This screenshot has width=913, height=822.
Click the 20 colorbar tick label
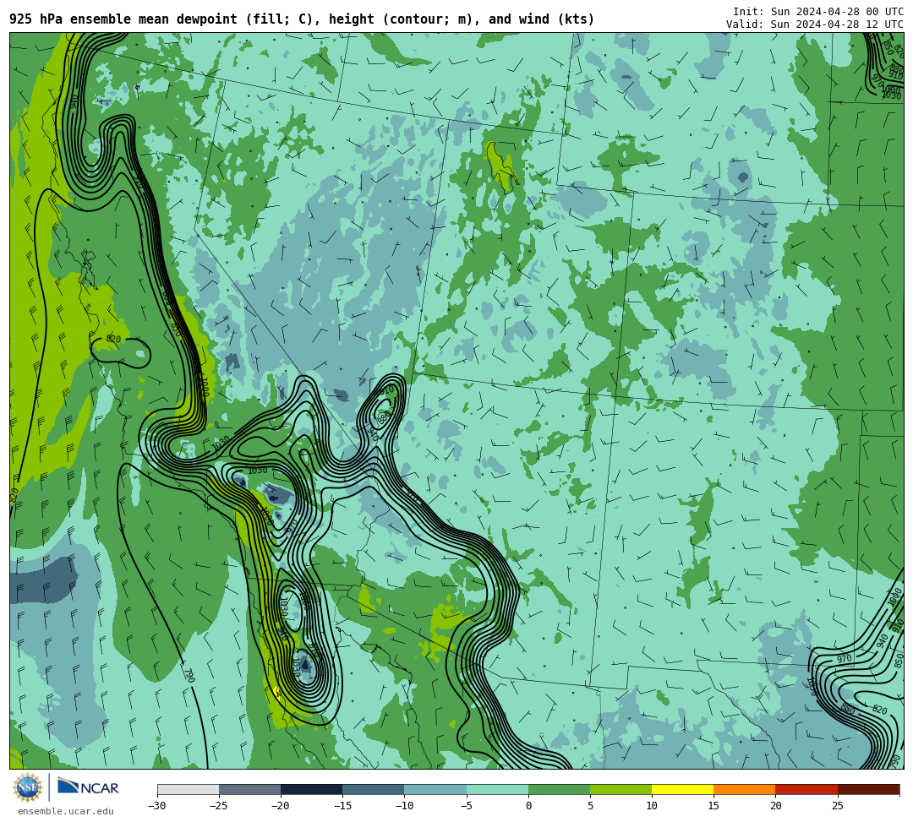[775, 806]
